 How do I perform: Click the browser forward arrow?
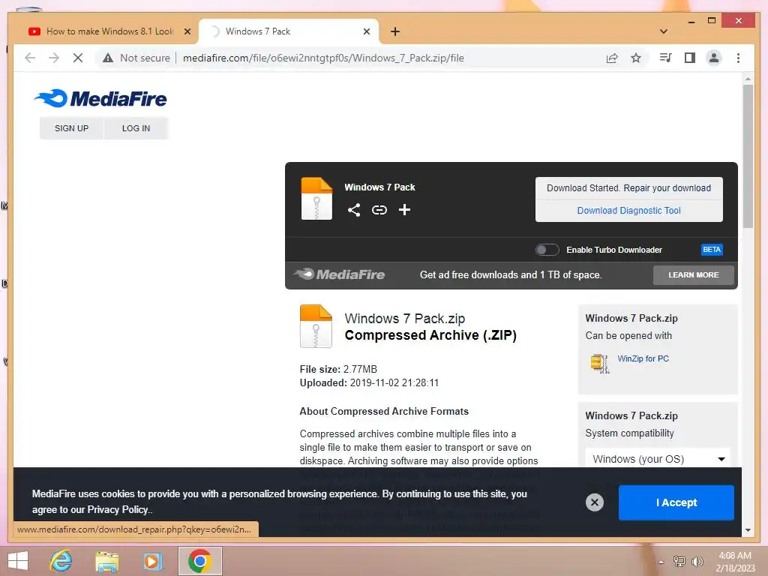(x=54, y=58)
